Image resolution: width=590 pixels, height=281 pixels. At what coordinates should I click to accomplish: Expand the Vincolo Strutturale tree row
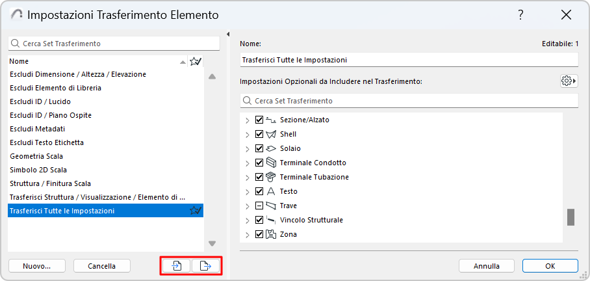[247, 220]
